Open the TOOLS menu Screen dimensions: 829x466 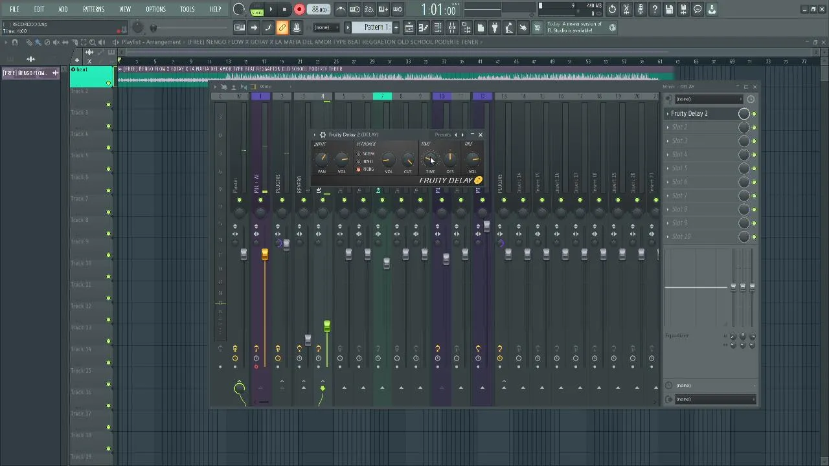[x=187, y=9]
